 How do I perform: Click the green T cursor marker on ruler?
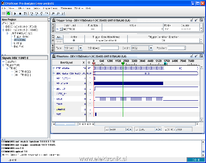(x=123, y=64)
